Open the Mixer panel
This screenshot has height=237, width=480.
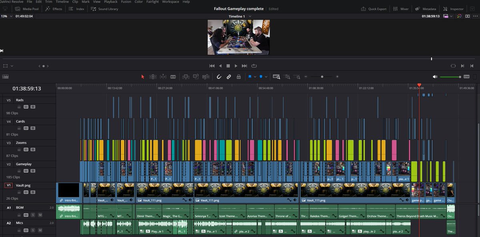coord(401,9)
